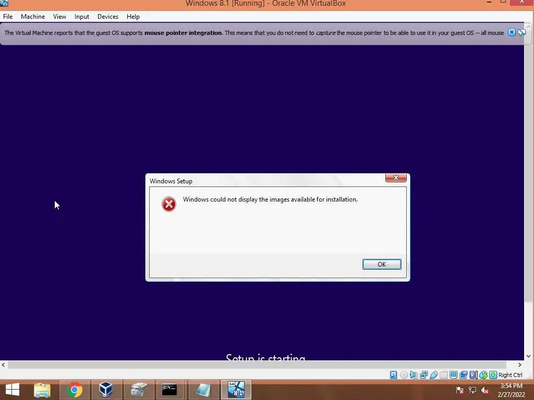Open the toolbox drive app in taskbar
Viewport: 534px width, 400px height.
pyautogui.click(x=139, y=390)
